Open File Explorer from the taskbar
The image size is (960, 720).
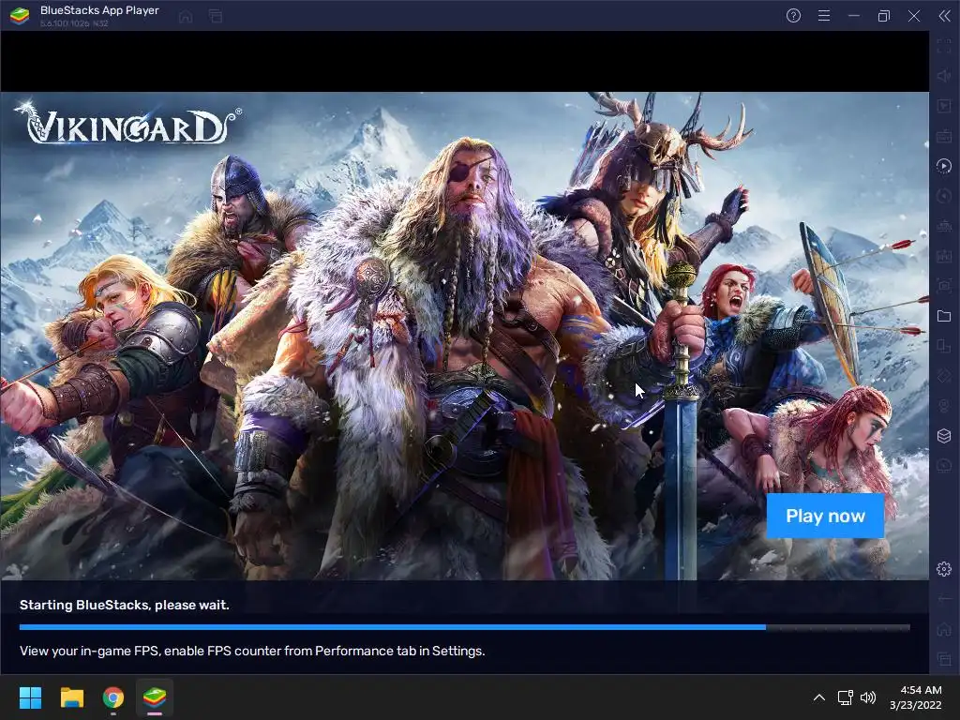(71, 697)
